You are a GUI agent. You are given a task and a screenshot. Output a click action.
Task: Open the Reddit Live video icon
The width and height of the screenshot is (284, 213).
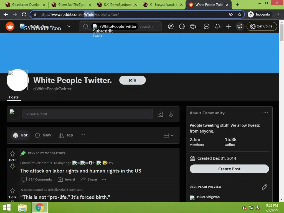[x=193, y=26]
